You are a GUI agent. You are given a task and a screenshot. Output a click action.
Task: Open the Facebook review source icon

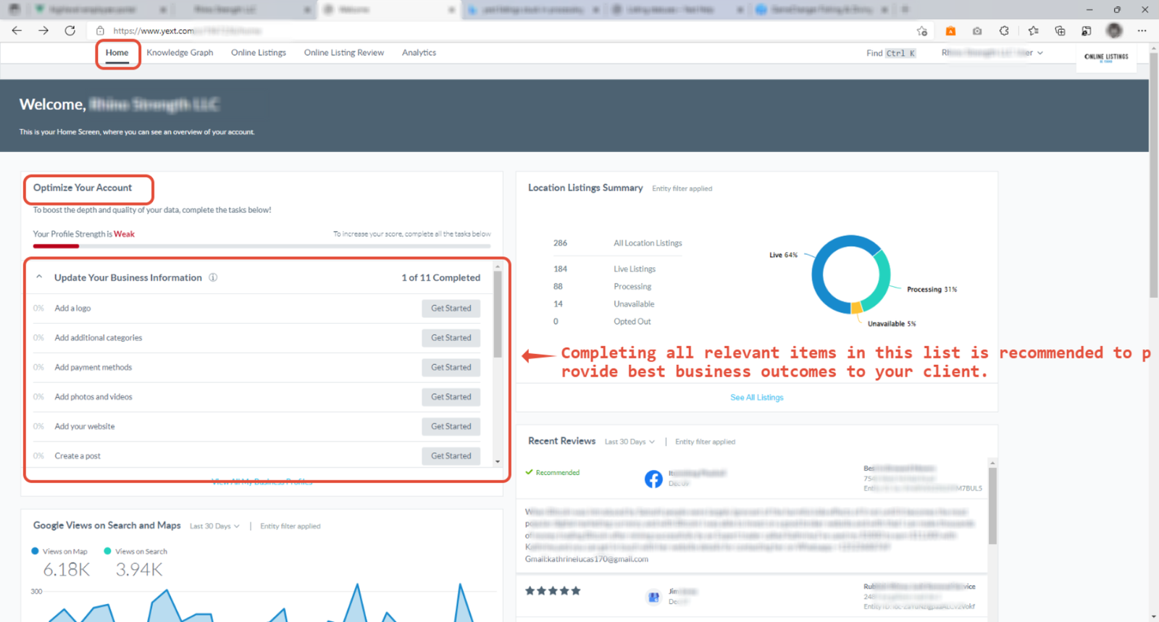pyautogui.click(x=653, y=479)
